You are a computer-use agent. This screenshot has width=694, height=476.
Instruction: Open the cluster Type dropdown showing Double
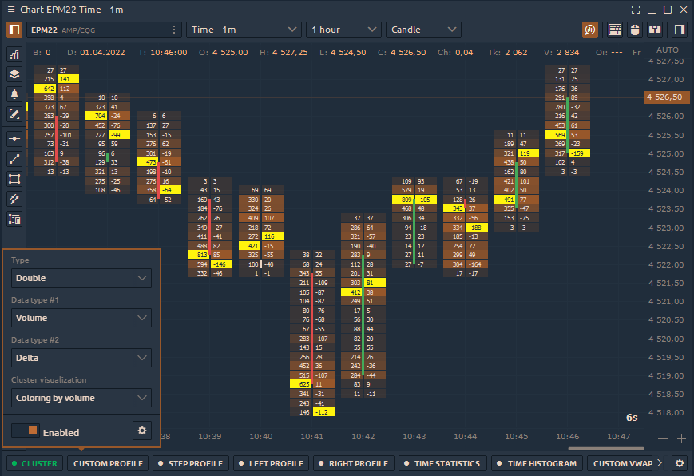coord(82,278)
